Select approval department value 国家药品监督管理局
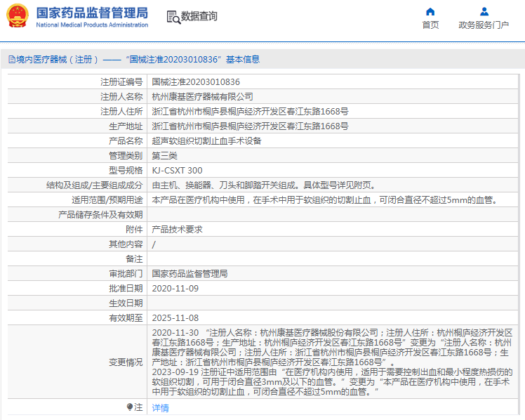Screen dimensions: 525x420 tap(190, 274)
